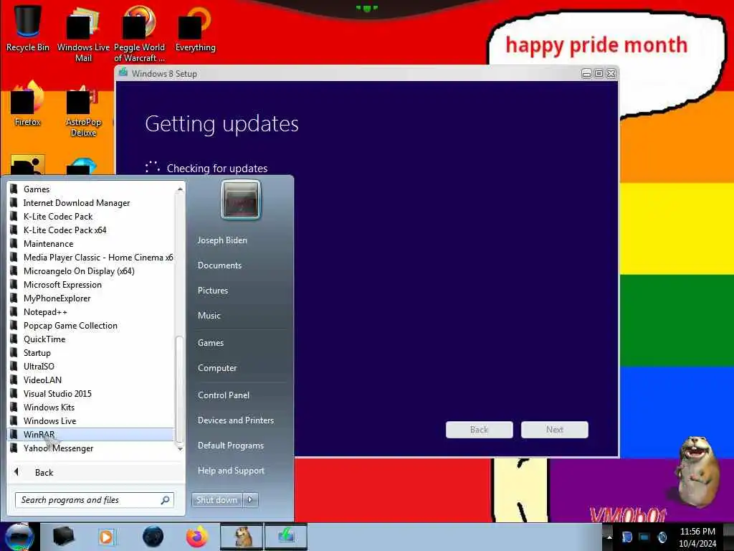Click the programs list scroll-up arrow
This screenshot has width=734, height=551.
(180, 189)
